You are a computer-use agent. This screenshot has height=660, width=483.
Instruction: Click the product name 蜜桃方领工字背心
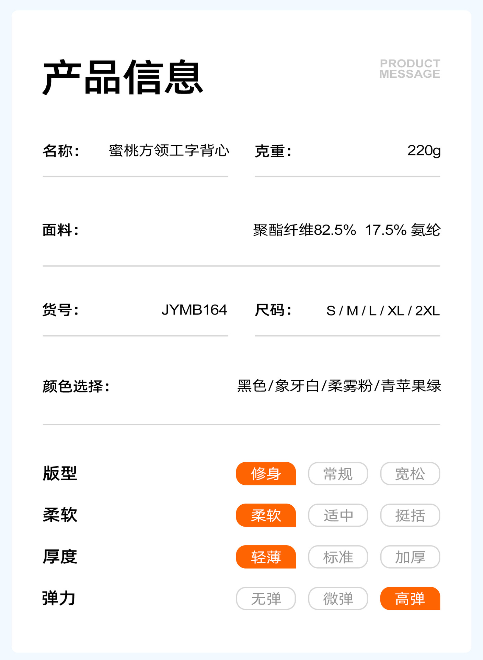click(x=169, y=151)
